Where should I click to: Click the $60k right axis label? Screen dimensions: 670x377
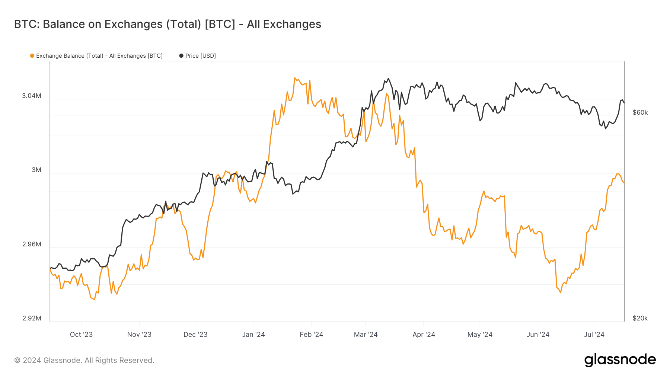click(x=640, y=112)
